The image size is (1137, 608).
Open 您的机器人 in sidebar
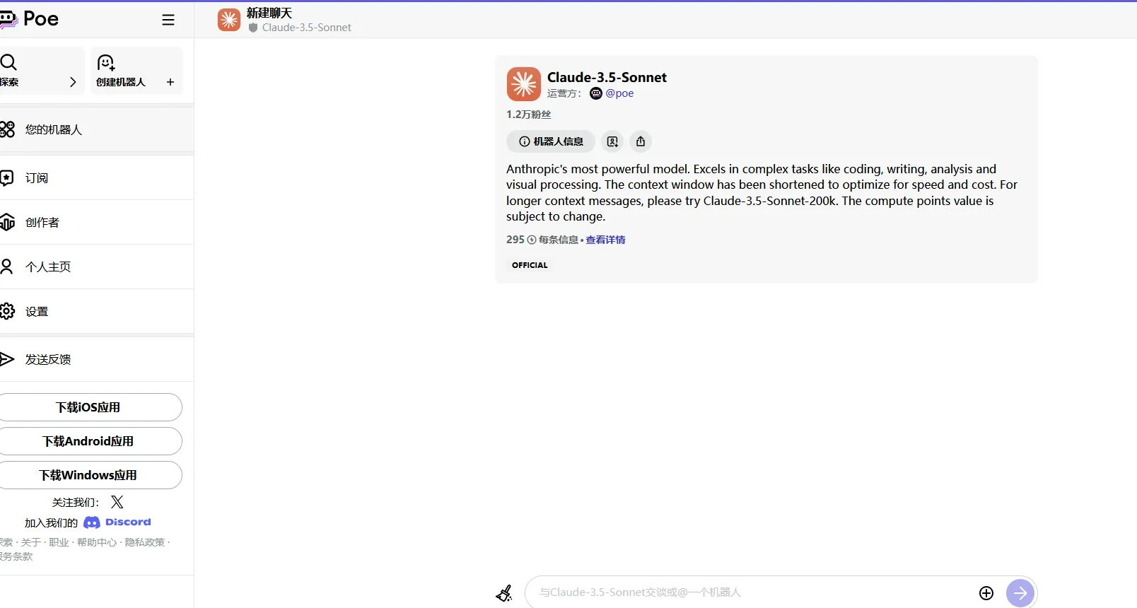[x=54, y=130]
